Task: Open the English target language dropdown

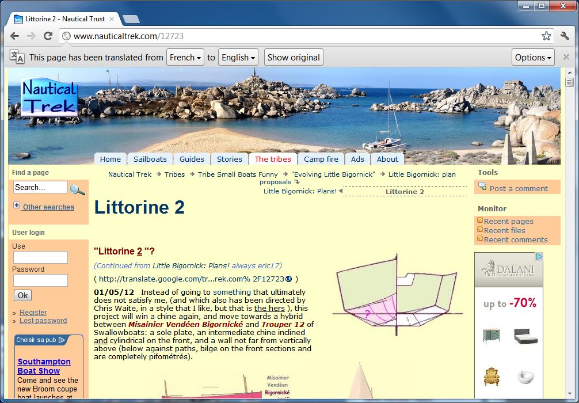Action: (x=238, y=58)
